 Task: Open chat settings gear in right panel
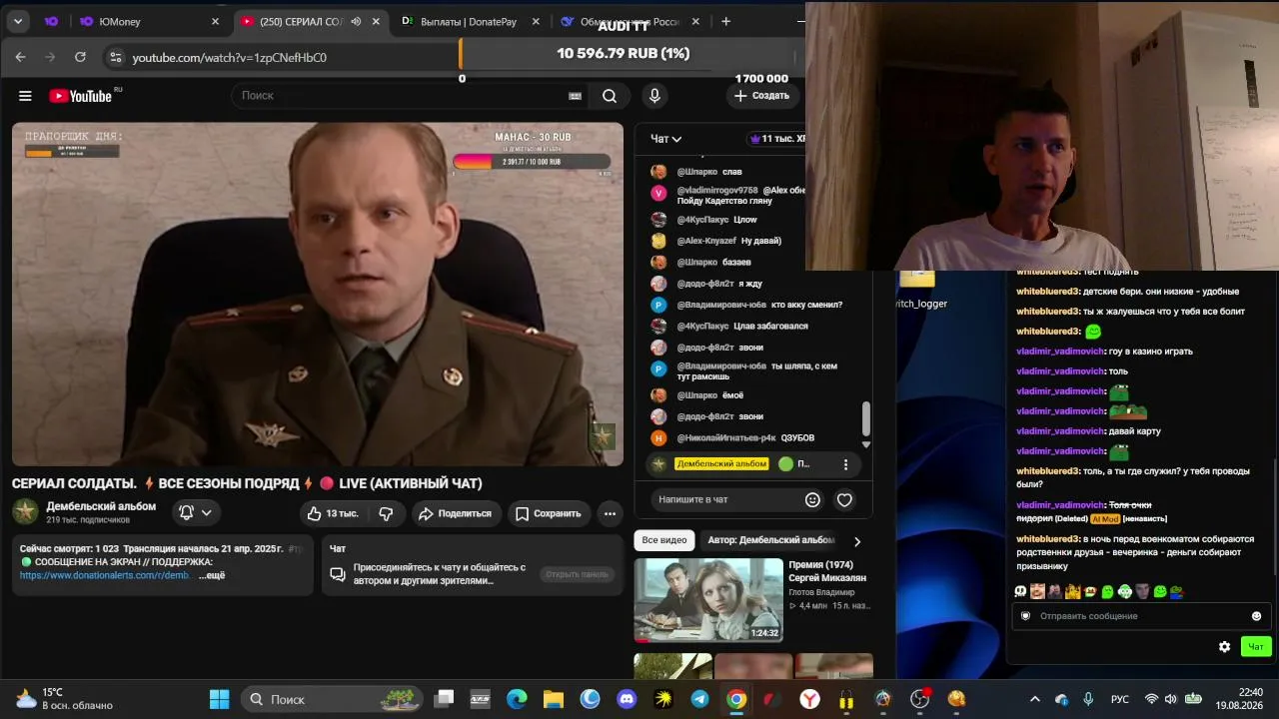point(1224,647)
